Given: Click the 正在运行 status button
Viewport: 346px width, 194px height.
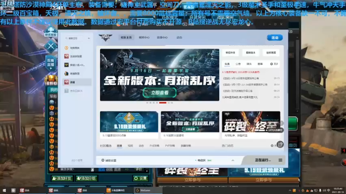Looking at the screenshot, I should point(263,160).
